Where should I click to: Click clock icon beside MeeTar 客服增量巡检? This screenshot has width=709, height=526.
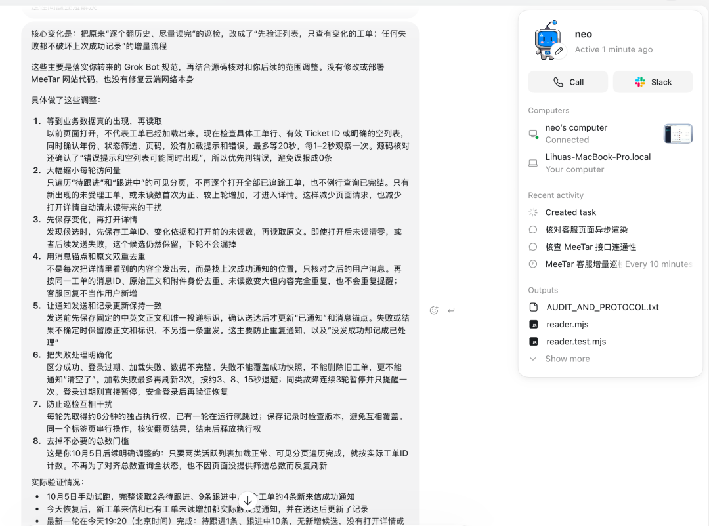pos(533,264)
